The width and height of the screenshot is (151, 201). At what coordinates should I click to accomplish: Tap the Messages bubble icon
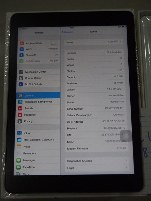(19, 160)
